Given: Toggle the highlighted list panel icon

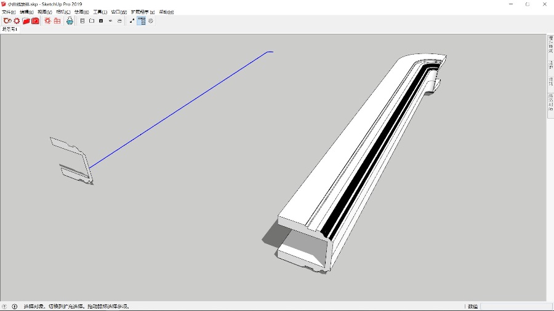Looking at the screenshot, I should pos(142,21).
